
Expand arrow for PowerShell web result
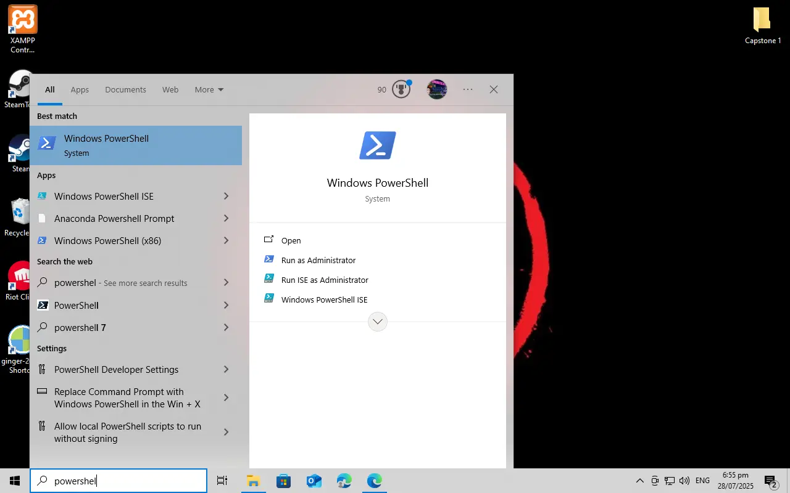[x=226, y=305]
